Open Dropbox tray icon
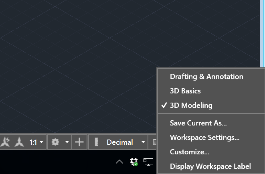The height and width of the screenshot is (174, 265). (134, 162)
